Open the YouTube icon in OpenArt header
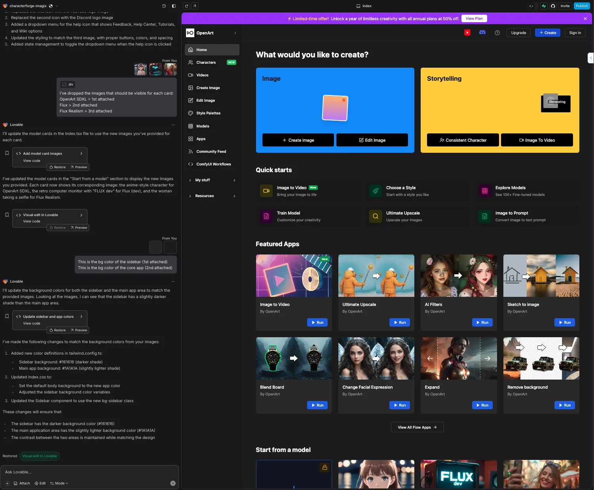The image size is (594, 490). (467, 33)
